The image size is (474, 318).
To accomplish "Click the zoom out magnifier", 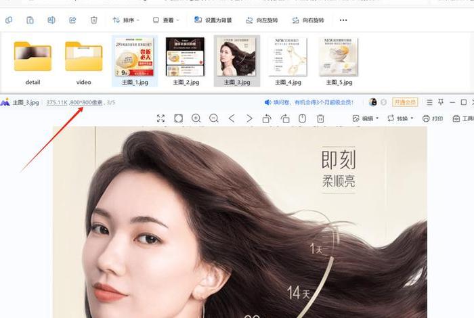I will click(x=214, y=118).
